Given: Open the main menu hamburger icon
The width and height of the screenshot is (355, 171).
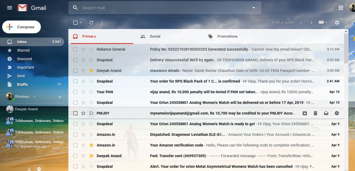Looking at the screenshot, I should click(10, 8).
